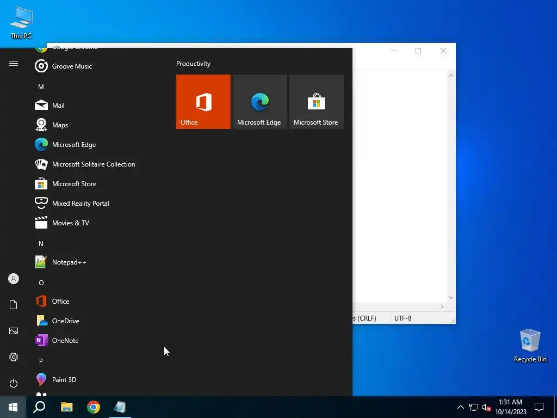This screenshot has width=557, height=418.
Task: Jump to letters via the M group header
Action: click(x=41, y=87)
